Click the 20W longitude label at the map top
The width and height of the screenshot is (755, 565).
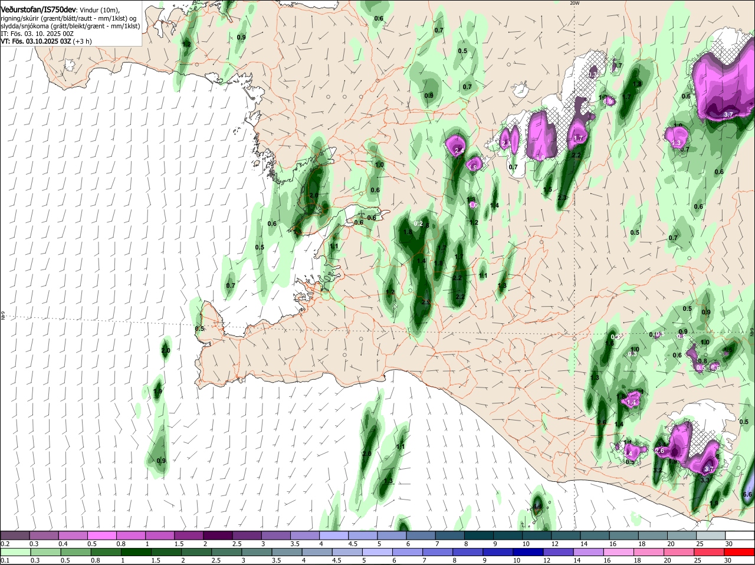(x=575, y=3)
